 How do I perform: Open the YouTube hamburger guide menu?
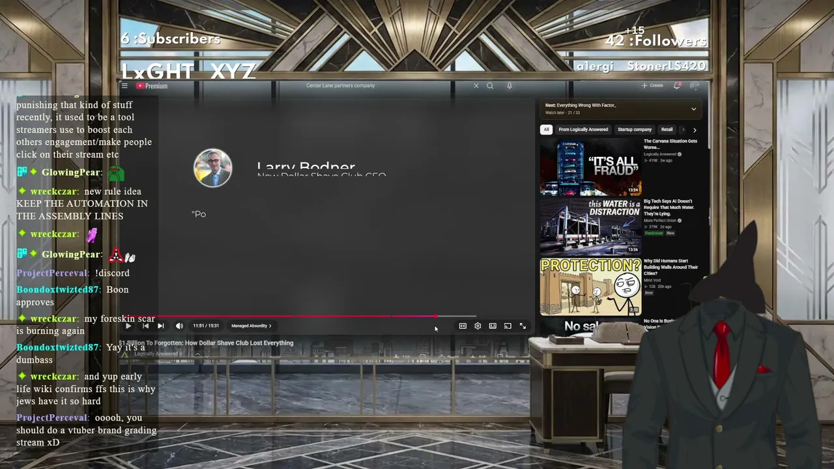(124, 86)
